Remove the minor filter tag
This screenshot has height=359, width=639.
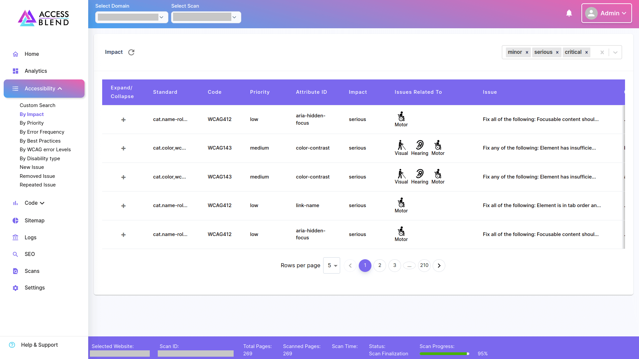(527, 53)
